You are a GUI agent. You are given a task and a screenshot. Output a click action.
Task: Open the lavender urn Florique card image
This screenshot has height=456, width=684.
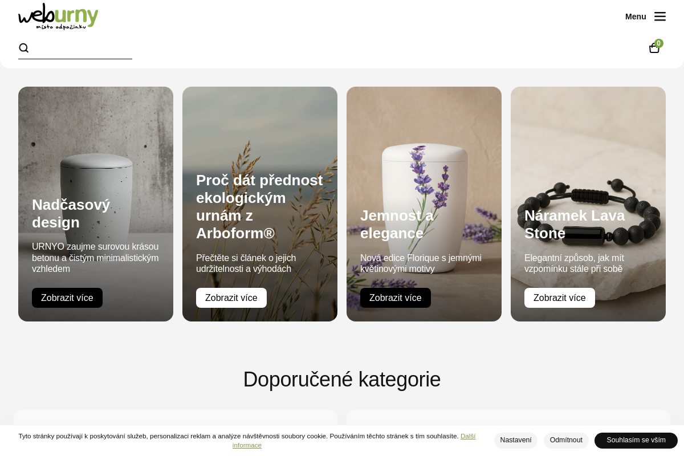(424, 204)
